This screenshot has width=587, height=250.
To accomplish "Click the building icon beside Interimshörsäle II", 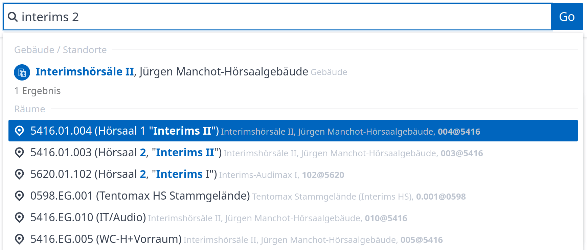I will click(22, 72).
